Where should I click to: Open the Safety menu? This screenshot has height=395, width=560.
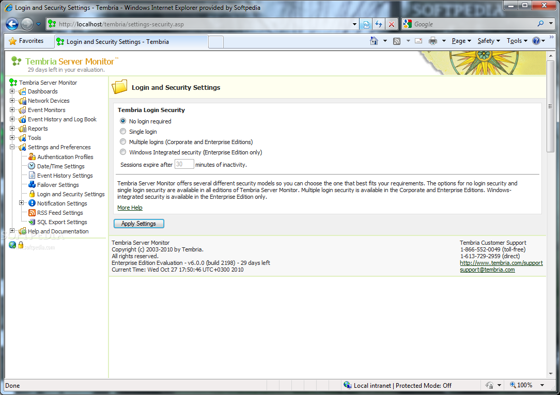click(489, 41)
